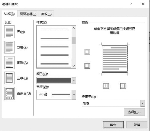The image size is (150, 131).
Task: Click the 取消 button
Action: 137,125
